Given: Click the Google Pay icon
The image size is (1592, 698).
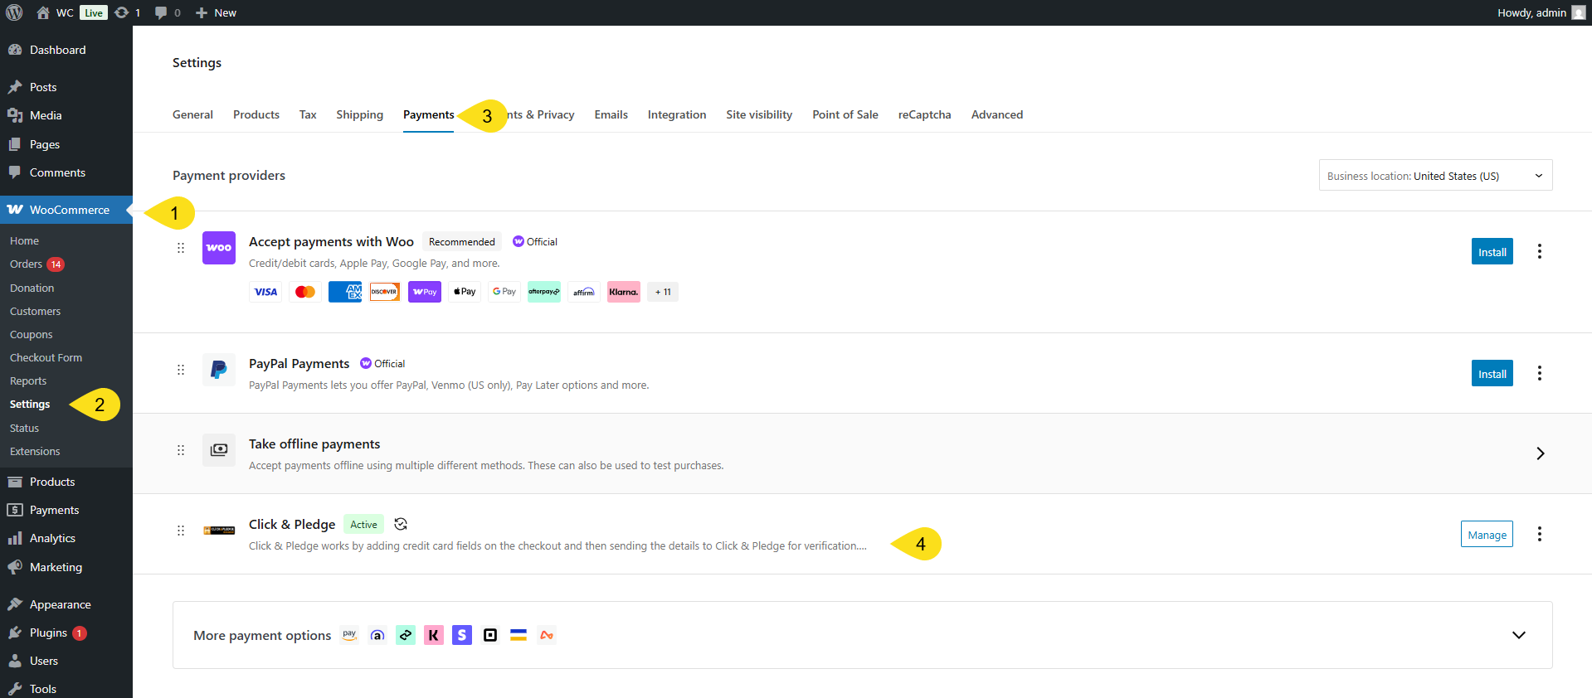Looking at the screenshot, I should click(504, 292).
